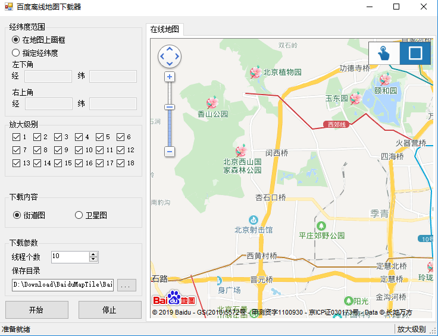Toggle zoom level 10 checkbox

pyautogui.click(x=79, y=150)
